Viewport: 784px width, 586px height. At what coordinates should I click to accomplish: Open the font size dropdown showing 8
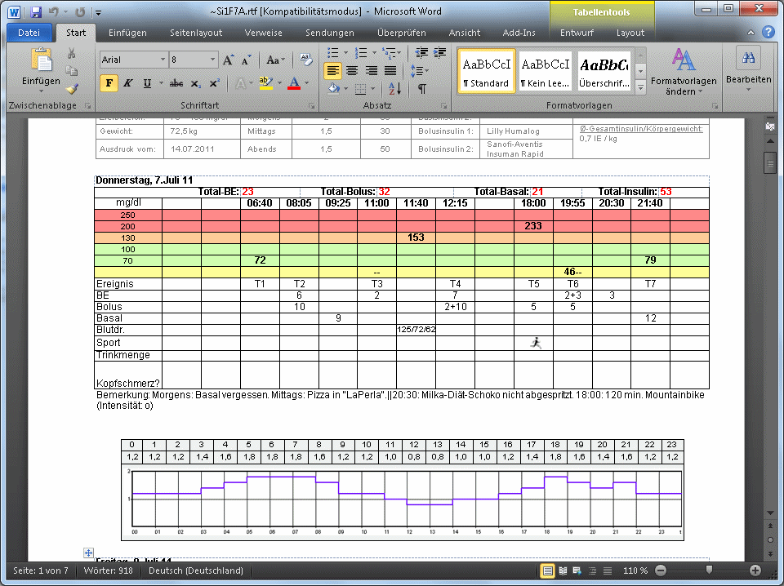coord(213,60)
